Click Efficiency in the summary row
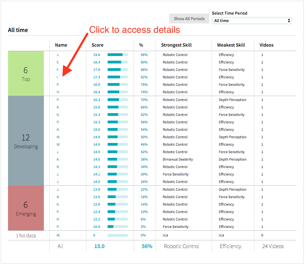This screenshot has height=266, width=306. pos(230,246)
